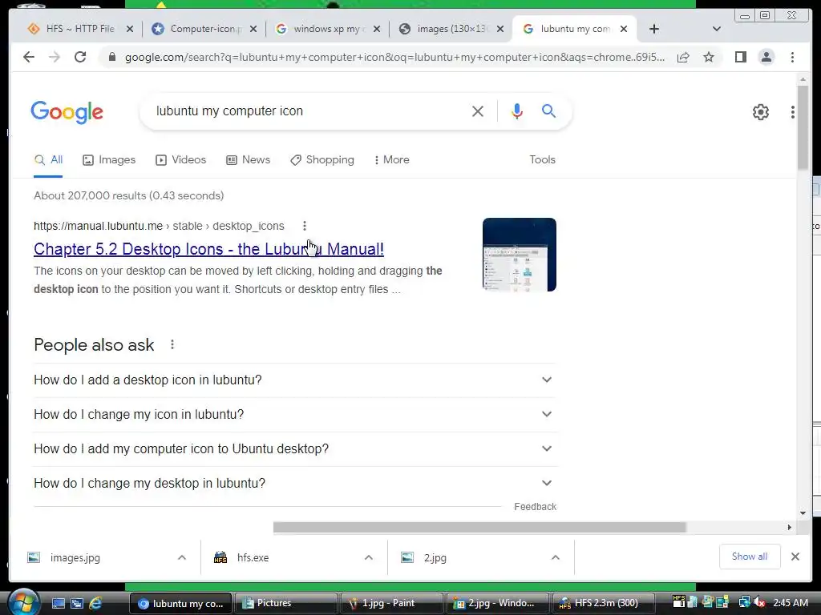Close the images (130×130) tab
Image resolution: width=821 pixels, height=615 pixels.
pos(500,30)
